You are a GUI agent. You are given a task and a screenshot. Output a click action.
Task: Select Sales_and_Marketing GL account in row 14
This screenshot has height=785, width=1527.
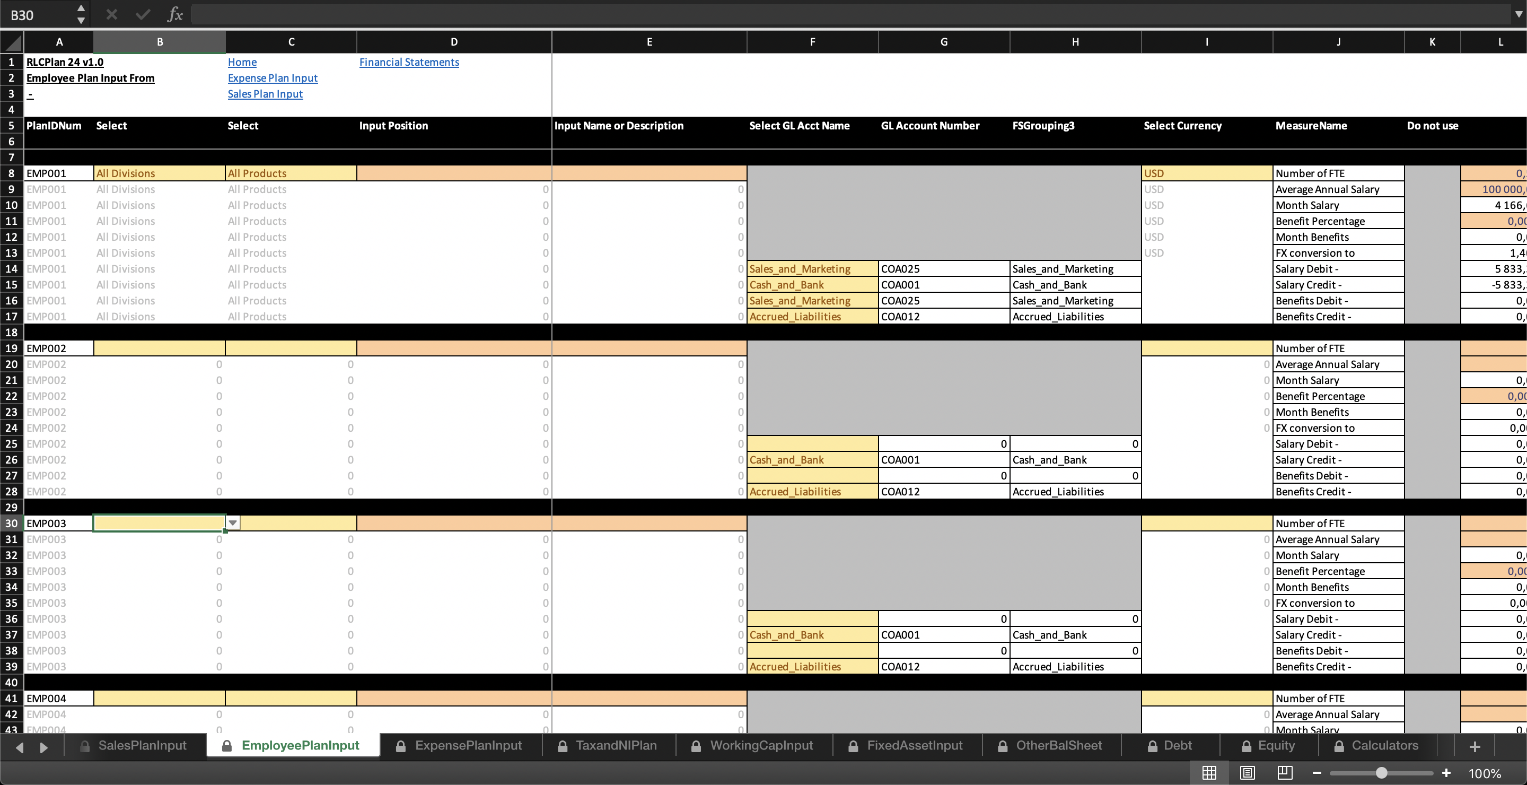click(812, 268)
